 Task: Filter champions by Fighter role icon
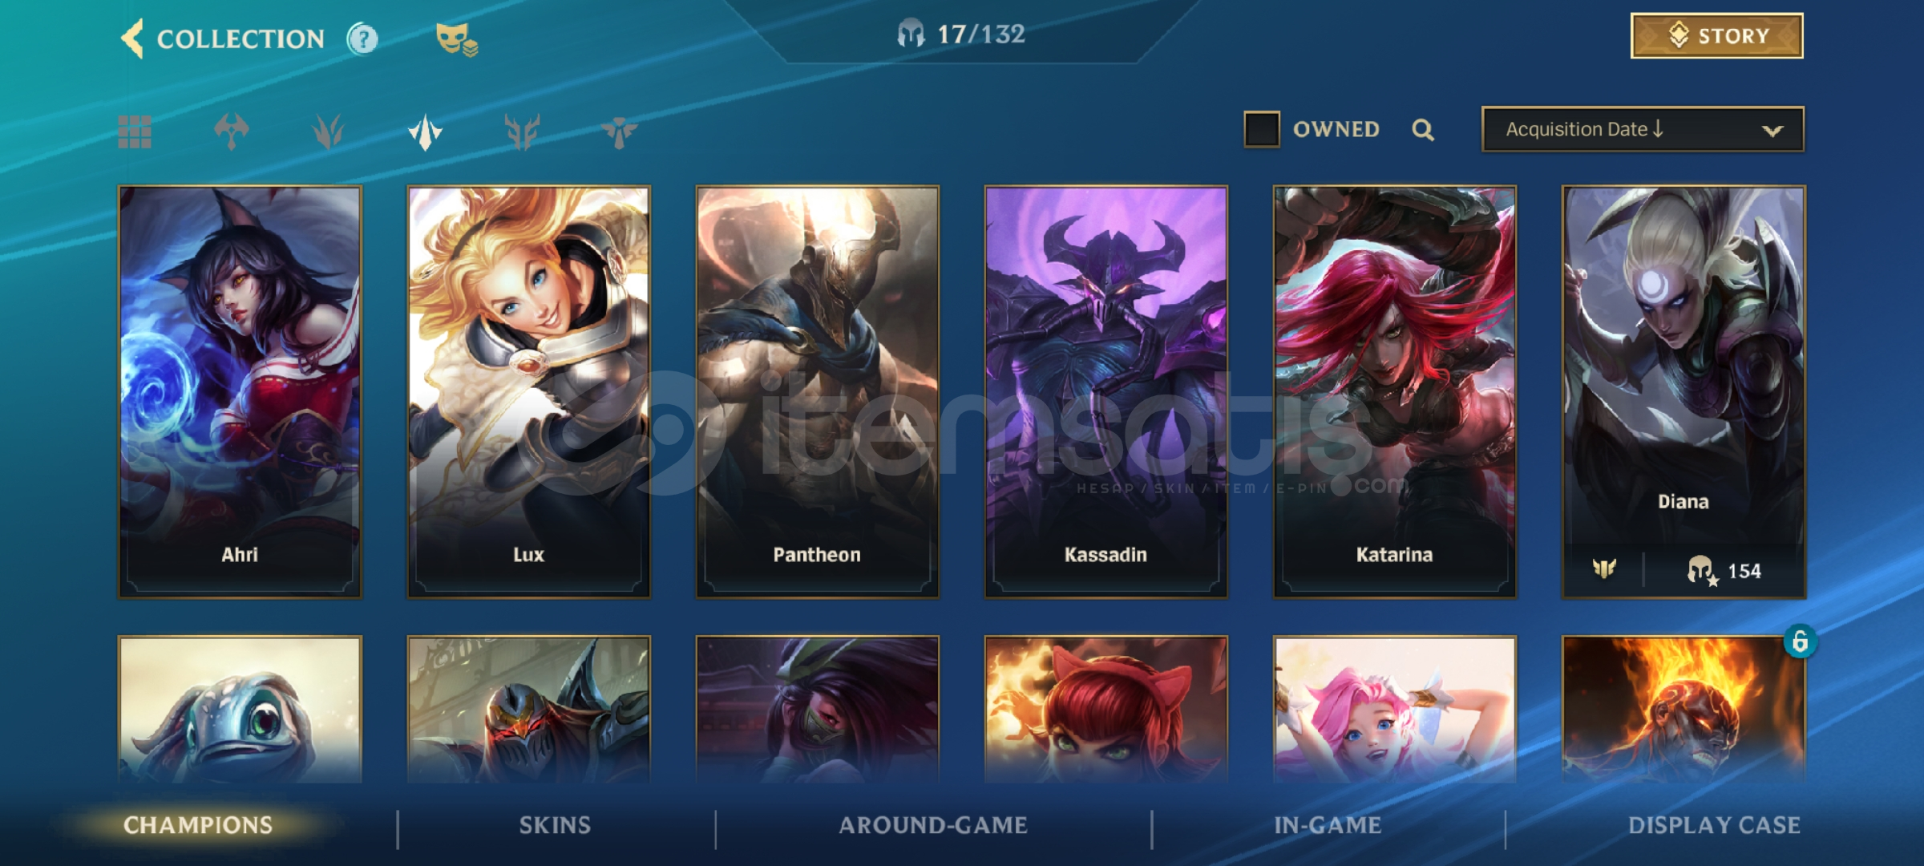click(x=232, y=132)
